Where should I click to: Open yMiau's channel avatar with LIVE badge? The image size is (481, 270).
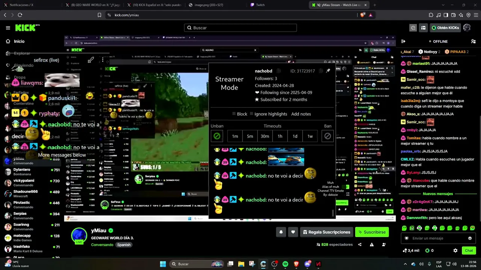pyautogui.click(x=79, y=236)
